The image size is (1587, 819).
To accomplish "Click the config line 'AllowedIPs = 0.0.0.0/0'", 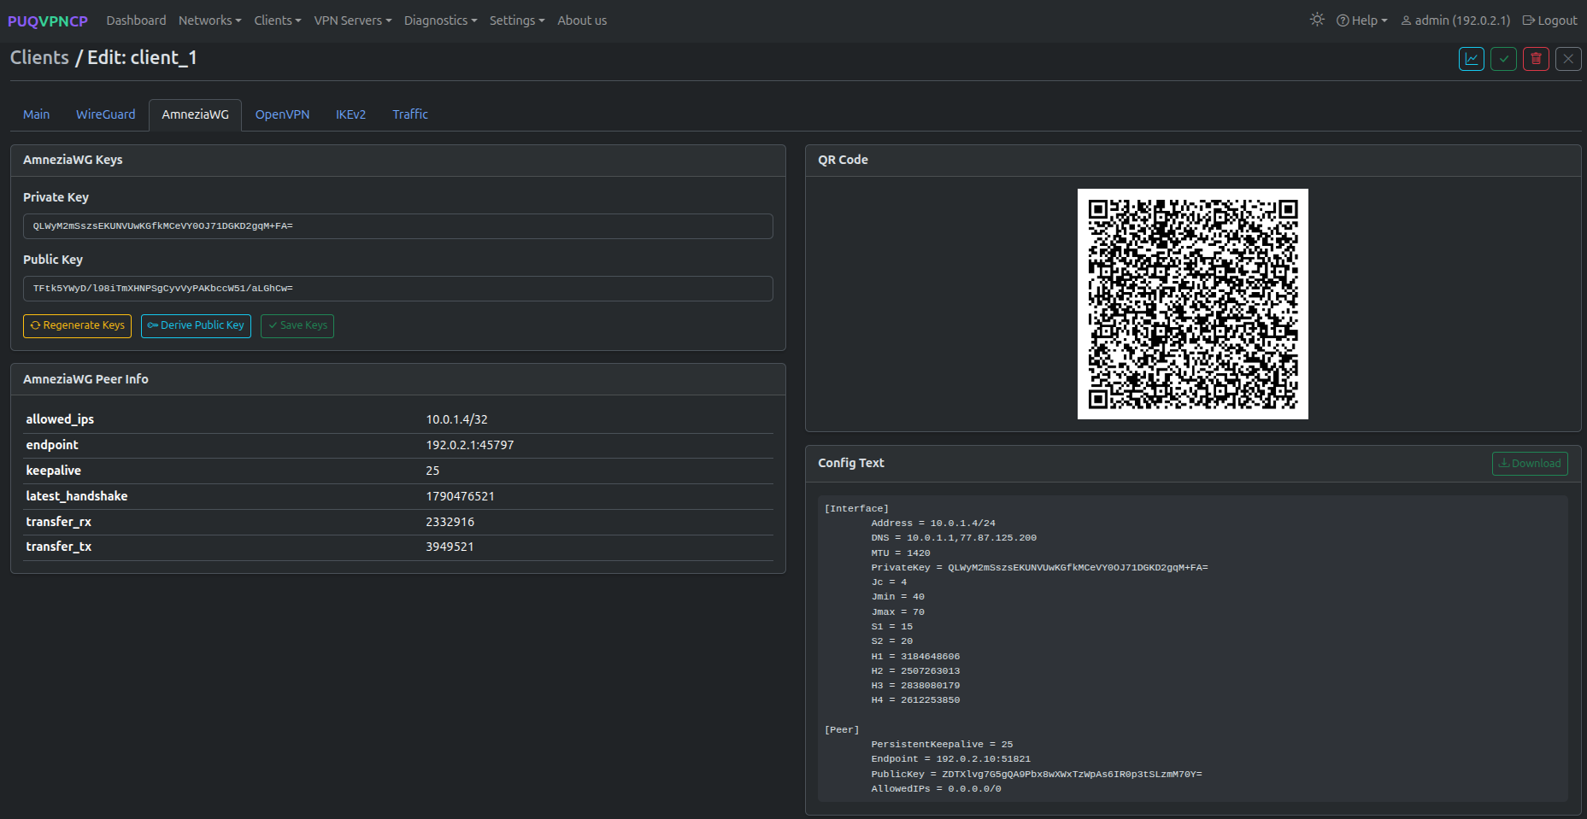I will [x=936, y=789].
